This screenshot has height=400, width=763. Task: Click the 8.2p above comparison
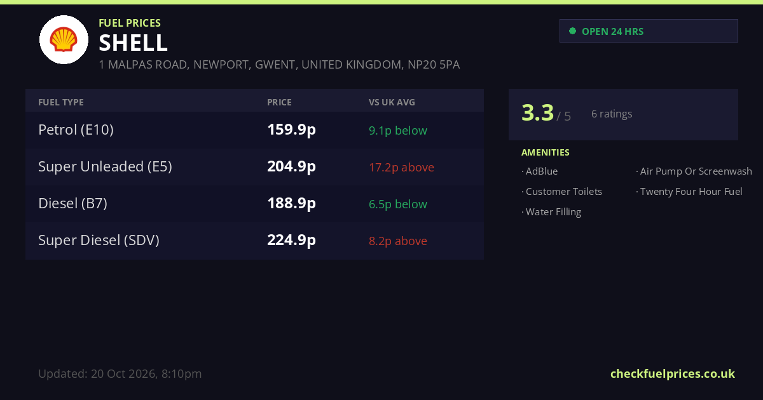[x=398, y=241]
